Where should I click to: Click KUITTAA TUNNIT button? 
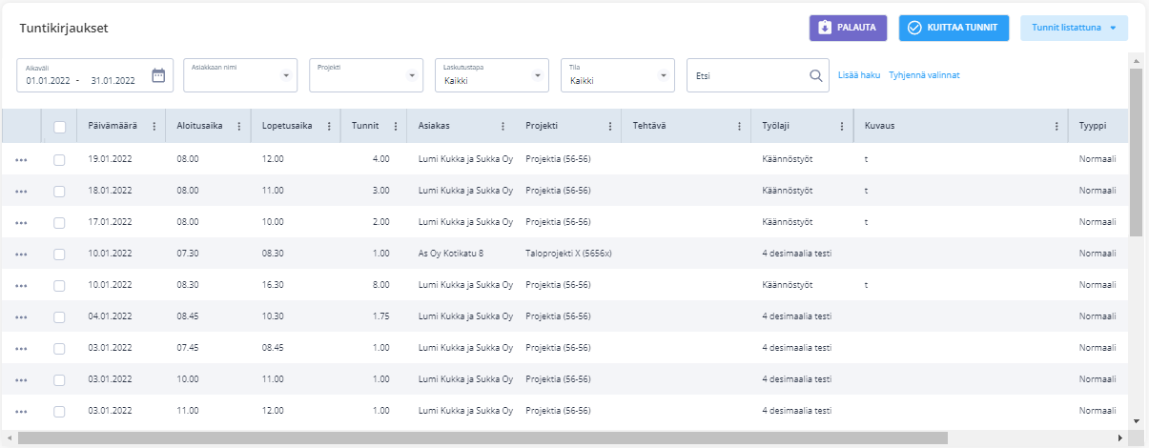click(x=954, y=28)
